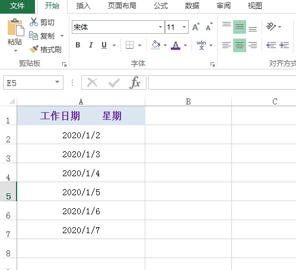Expand the copy options dropdown
The height and width of the screenshot is (270, 296).
[x=62, y=36]
